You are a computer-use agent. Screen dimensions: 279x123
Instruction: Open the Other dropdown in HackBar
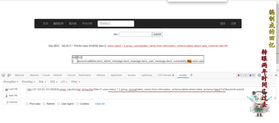coord(75,82)
